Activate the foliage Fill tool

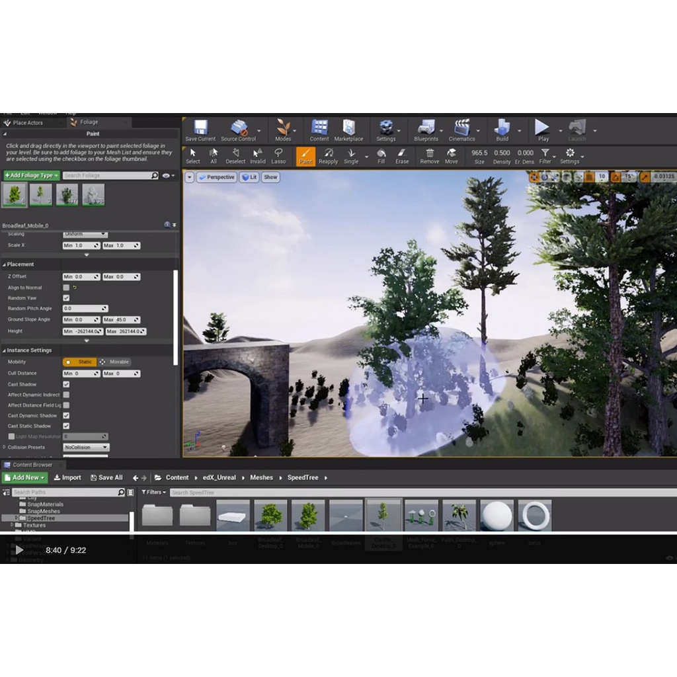[x=381, y=156]
